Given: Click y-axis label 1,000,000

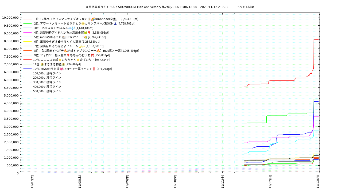Looking at the screenshot, I should coord(11,158).
